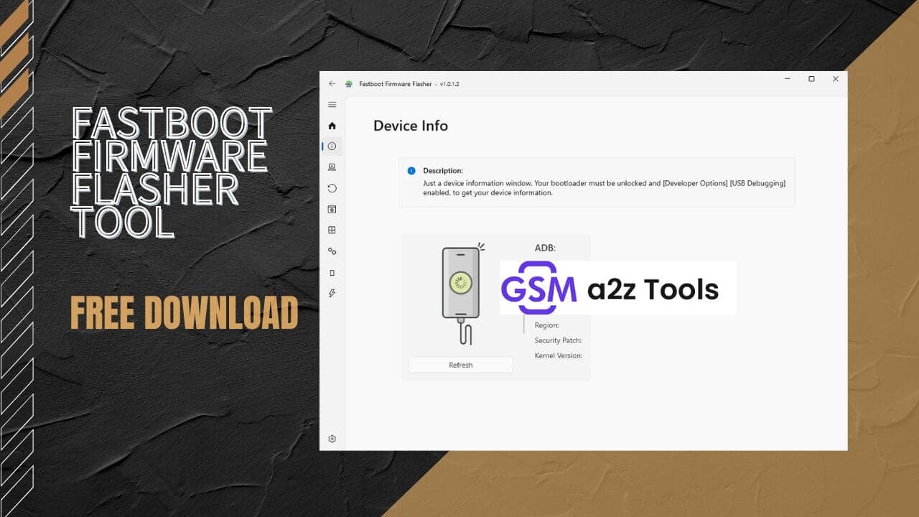Click the Android app icon in title bar
Screen dimensions: 919x517
tap(349, 83)
